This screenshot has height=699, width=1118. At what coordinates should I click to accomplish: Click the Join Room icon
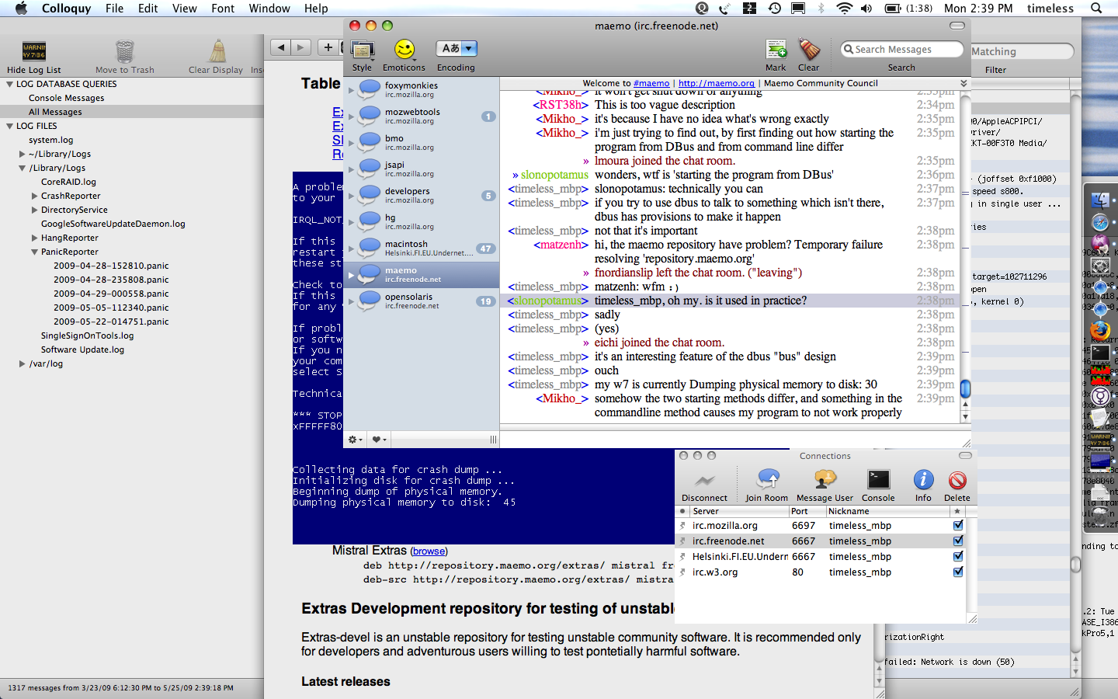click(767, 480)
